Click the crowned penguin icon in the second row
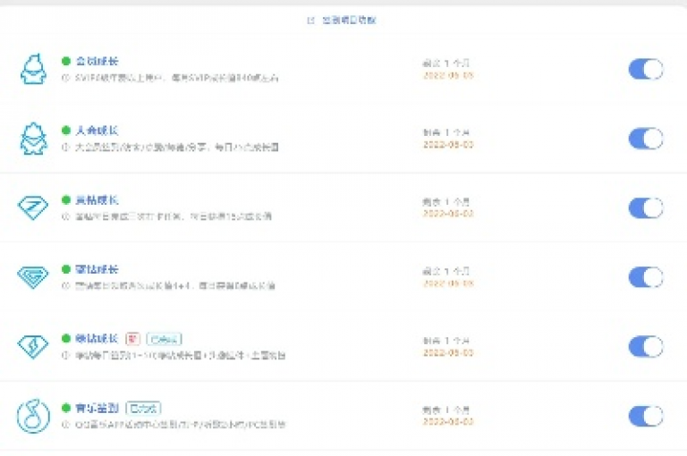The height and width of the screenshot is (456, 687). tap(33, 139)
